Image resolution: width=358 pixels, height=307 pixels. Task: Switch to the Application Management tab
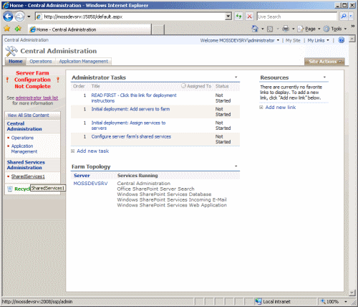point(84,61)
